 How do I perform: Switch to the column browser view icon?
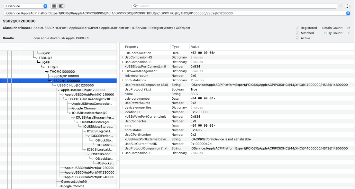coord(61,6)
